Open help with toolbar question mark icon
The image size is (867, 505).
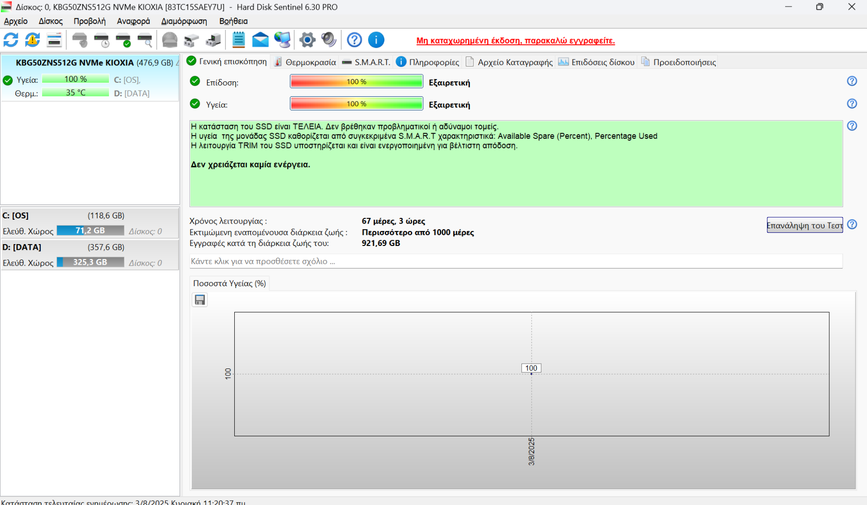click(354, 40)
